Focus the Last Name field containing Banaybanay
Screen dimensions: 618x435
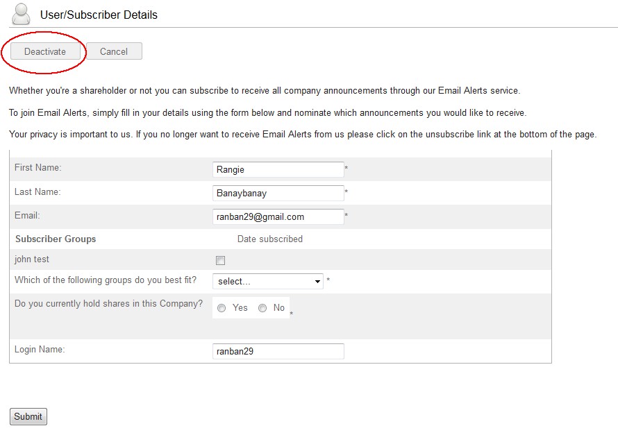click(x=278, y=194)
